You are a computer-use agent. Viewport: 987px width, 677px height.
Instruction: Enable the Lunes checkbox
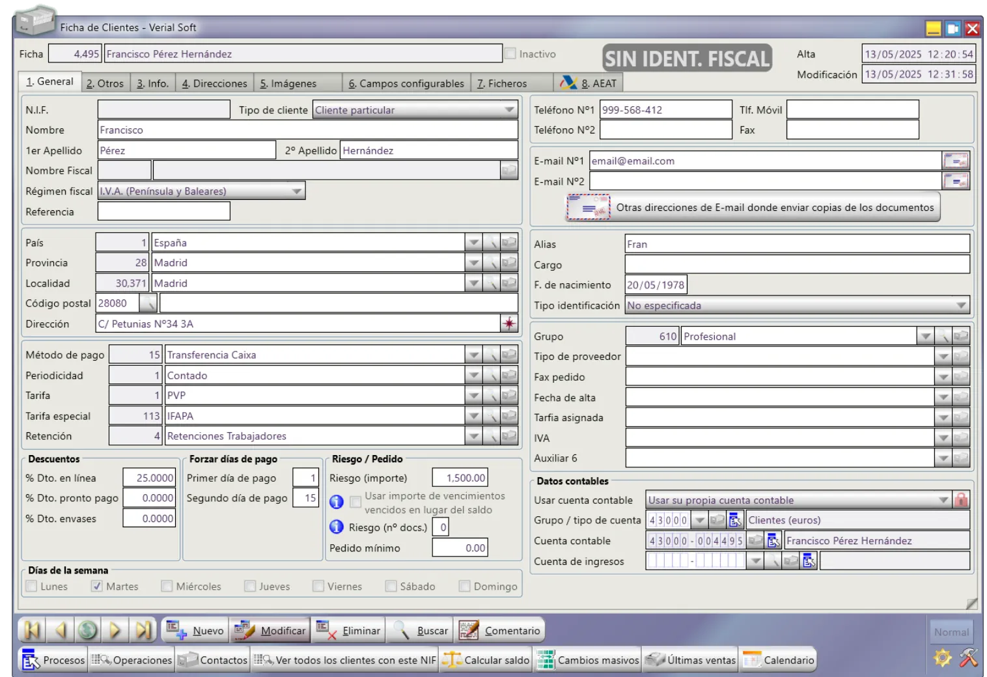[32, 587]
